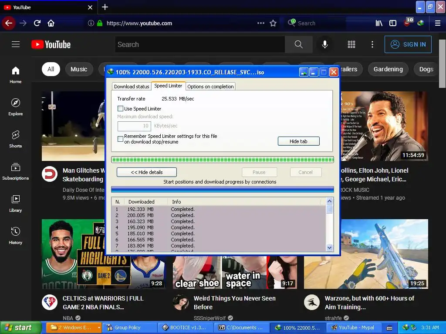Click the YouTube search input field
Viewport: 446px width, 334px height.
point(200,44)
